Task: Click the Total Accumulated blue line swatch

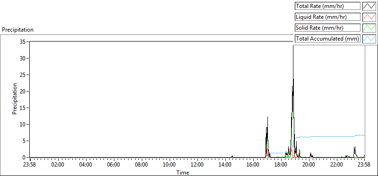Action: (x=369, y=39)
